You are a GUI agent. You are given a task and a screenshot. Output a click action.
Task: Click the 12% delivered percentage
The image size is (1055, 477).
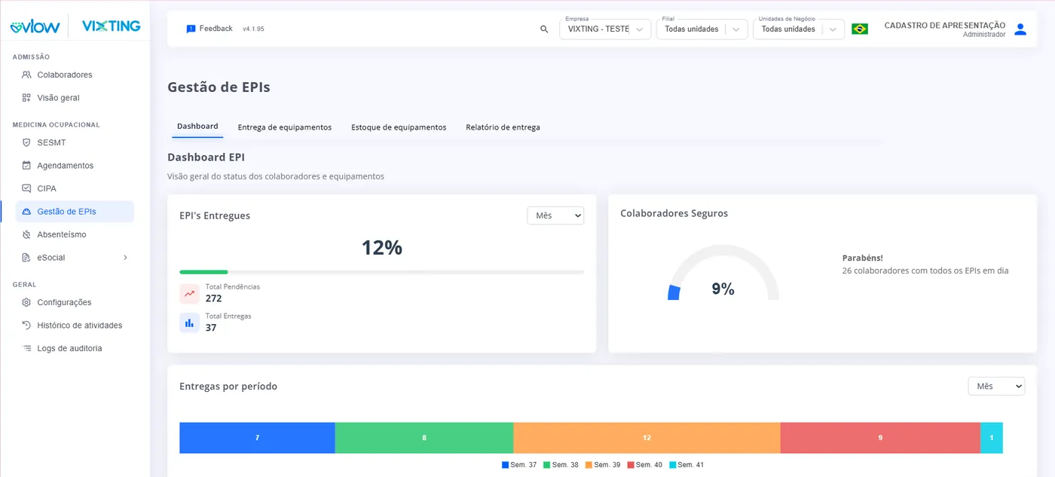[x=382, y=247]
